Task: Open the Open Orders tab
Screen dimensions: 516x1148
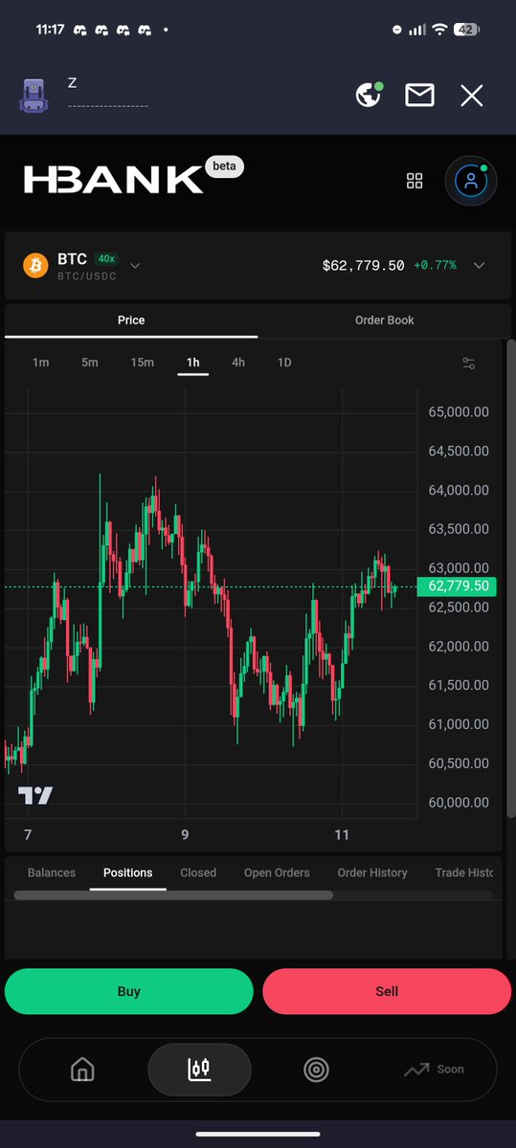Action: pos(277,872)
